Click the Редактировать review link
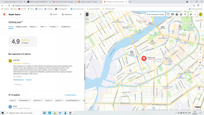 [18, 80]
